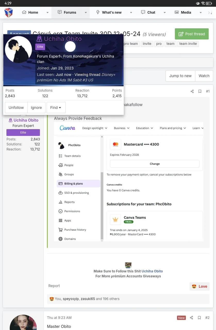Click the Post thread button
The image size is (216, 330).
click(192, 34)
